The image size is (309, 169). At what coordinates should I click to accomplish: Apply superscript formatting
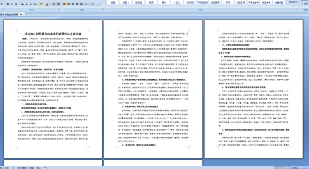[x=31, y=4]
